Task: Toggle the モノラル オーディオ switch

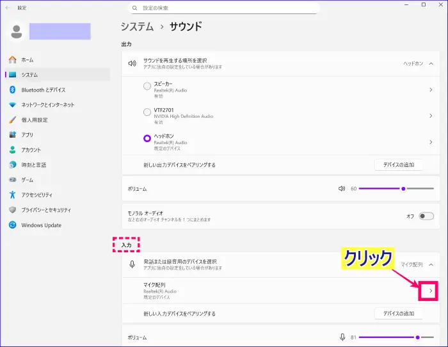Action: tap(426, 216)
